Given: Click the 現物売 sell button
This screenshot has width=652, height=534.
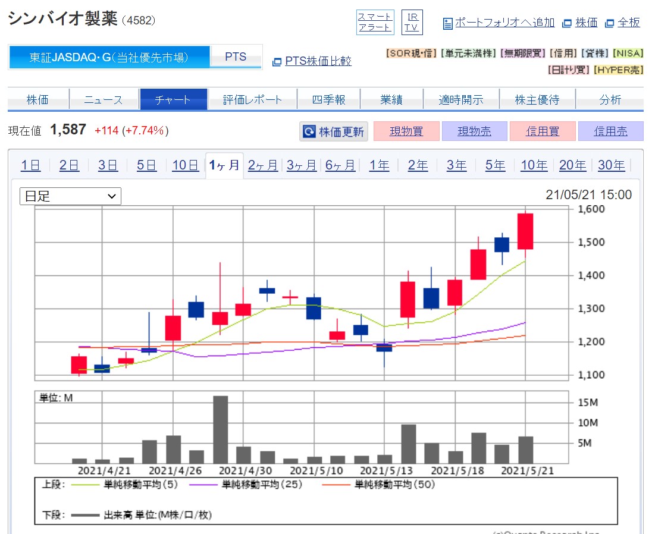Looking at the screenshot, I should click(474, 131).
